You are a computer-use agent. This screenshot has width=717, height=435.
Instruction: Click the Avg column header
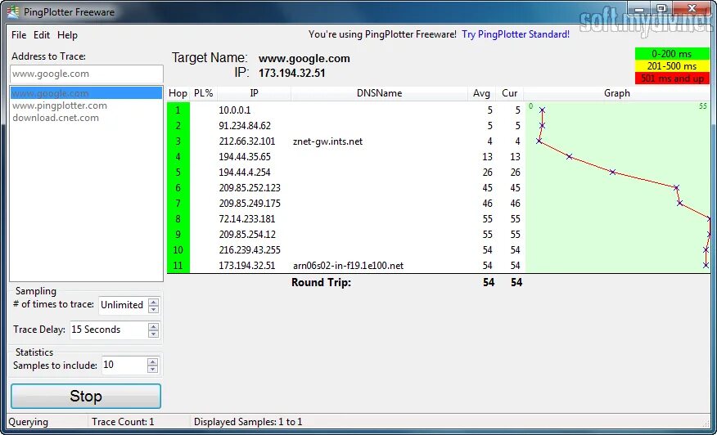(481, 93)
